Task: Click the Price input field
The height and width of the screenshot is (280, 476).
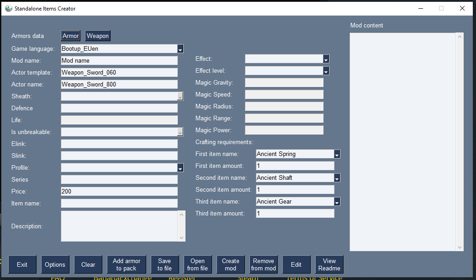Action: 119,191
